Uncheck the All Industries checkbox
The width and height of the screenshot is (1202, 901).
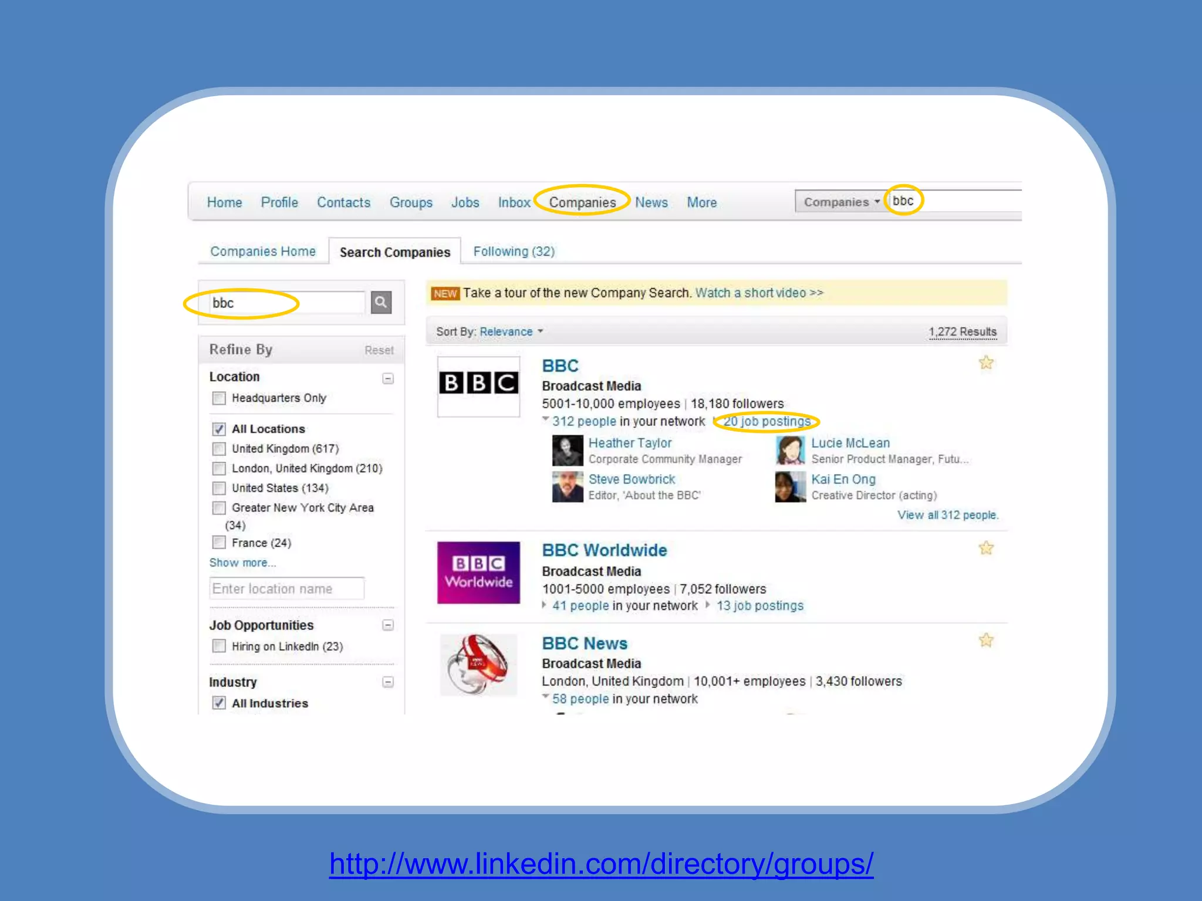219,703
